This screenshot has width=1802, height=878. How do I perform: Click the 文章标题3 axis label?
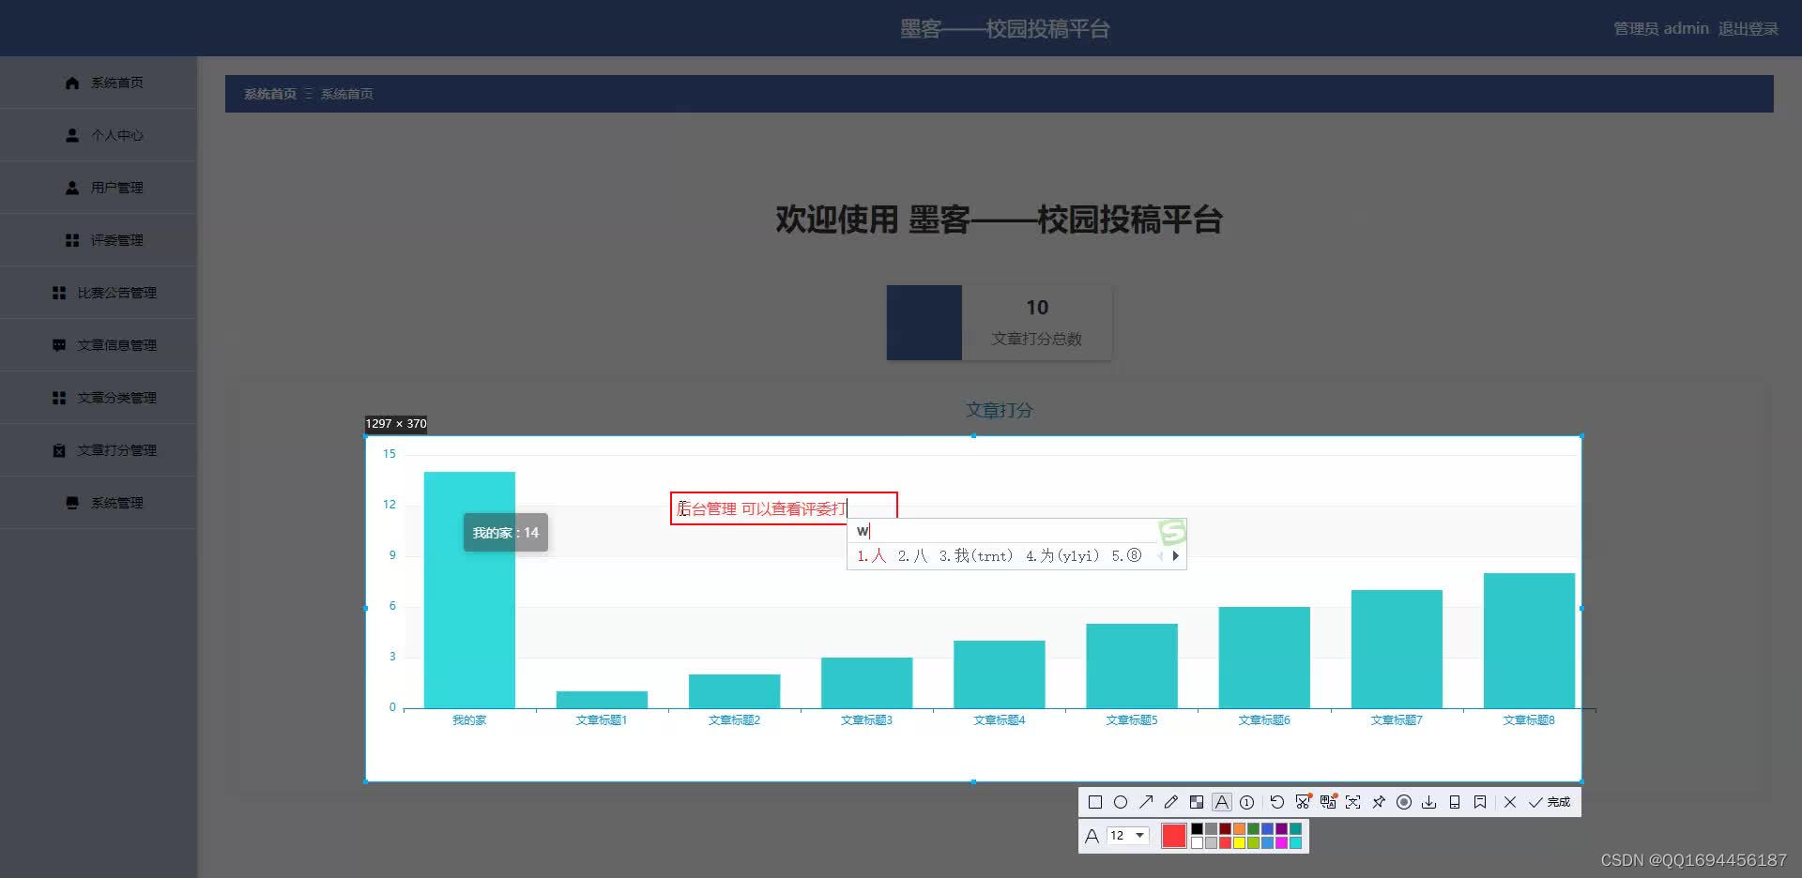click(x=866, y=720)
